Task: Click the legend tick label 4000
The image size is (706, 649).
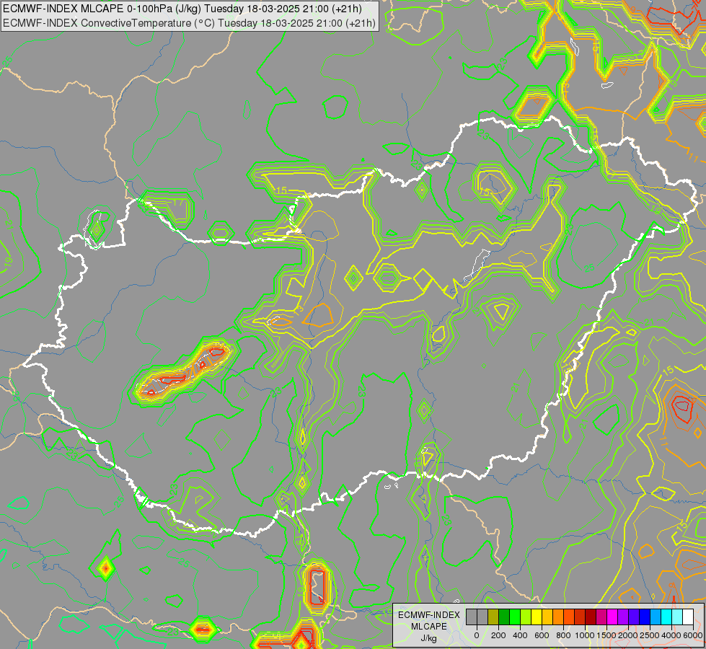Action: (671, 635)
